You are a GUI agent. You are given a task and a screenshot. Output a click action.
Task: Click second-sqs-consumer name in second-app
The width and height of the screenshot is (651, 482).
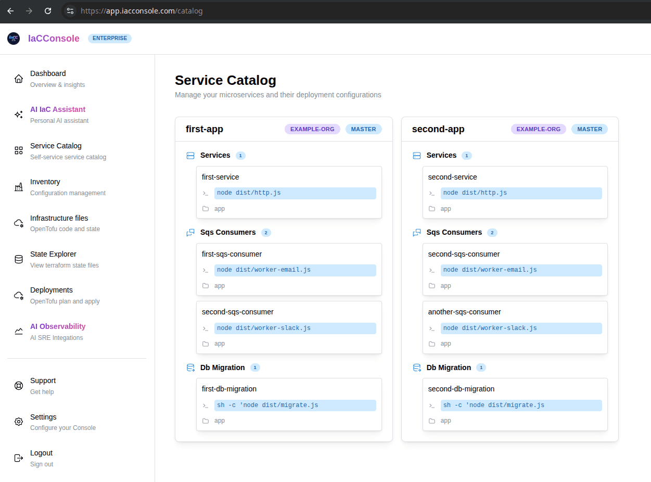pos(464,254)
